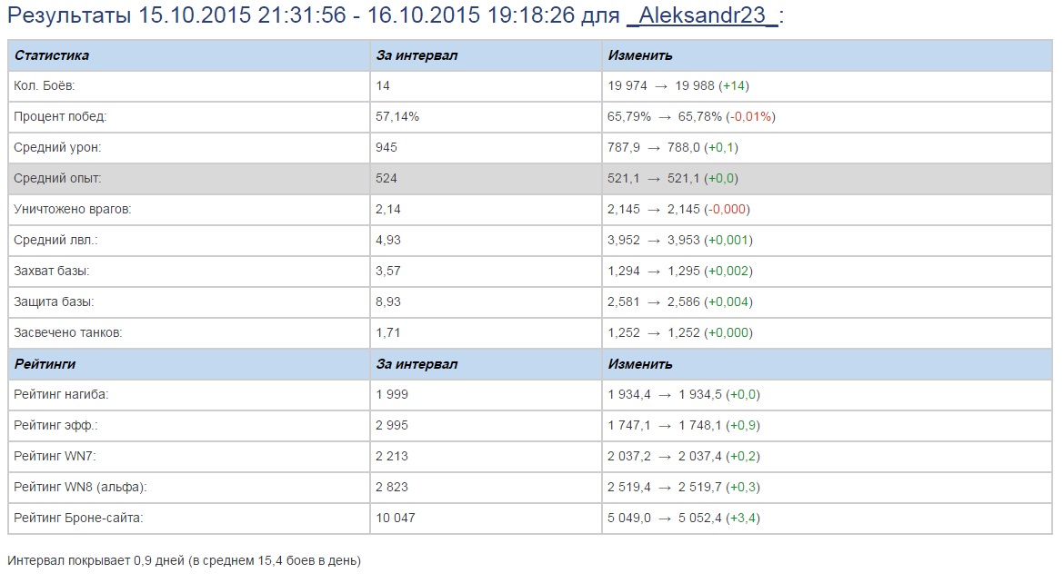This screenshot has width=1064, height=583.
Task: Click the Средний лвл. interval value 4,93
Action: point(388,241)
